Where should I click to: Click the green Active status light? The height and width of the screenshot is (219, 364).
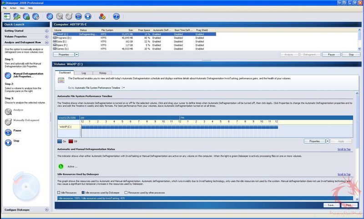pyautogui.click(x=61, y=166)
